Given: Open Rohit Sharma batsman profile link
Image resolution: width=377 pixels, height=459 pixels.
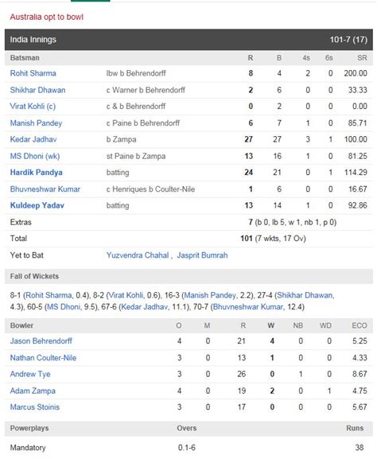Looking at the screenshot, I should click(x=33, y=73).
